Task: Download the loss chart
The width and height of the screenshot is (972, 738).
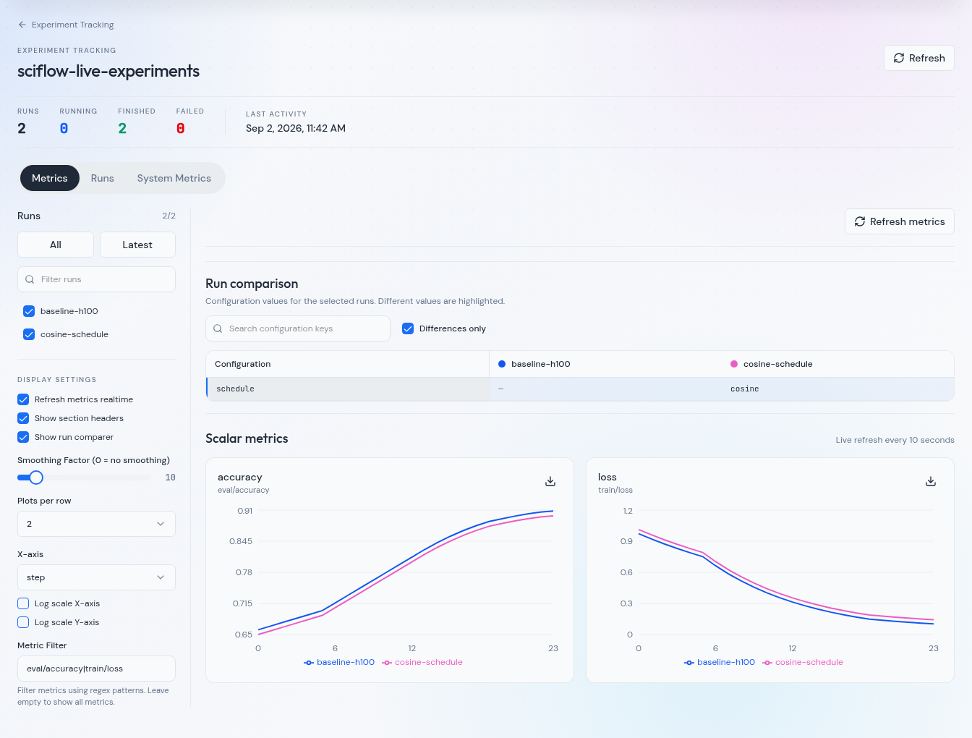Action: tap(931, 481)
